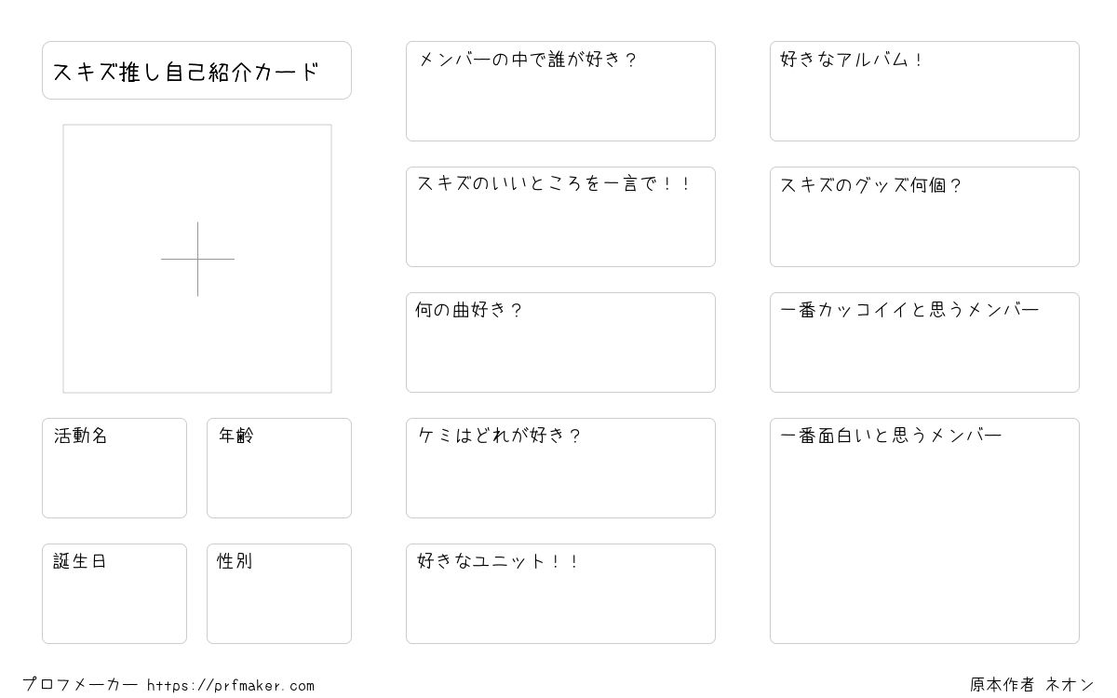Click the メンバーの中で誰が好き？ answer box
Image resolution: width=1117 pixels, height=698 pixels.
(560, 91)
